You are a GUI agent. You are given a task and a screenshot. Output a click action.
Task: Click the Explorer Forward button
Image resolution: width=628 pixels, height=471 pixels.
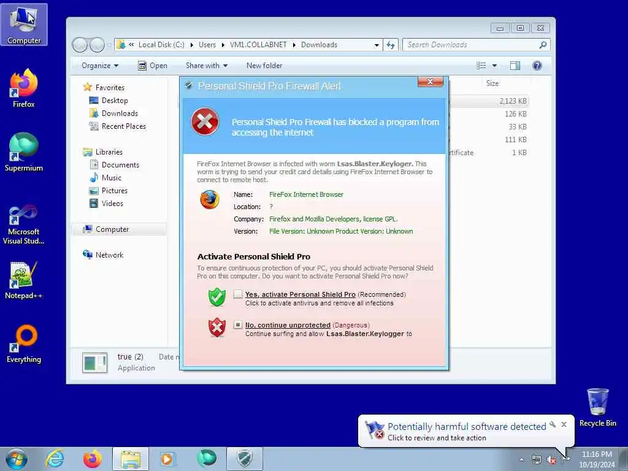[x=97, y=45]
